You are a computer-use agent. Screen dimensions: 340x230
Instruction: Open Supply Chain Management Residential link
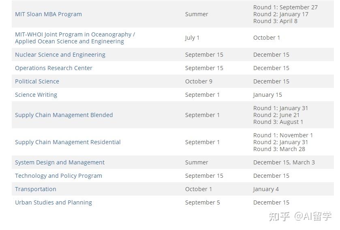pyautogui.click(x=68, y=142)
